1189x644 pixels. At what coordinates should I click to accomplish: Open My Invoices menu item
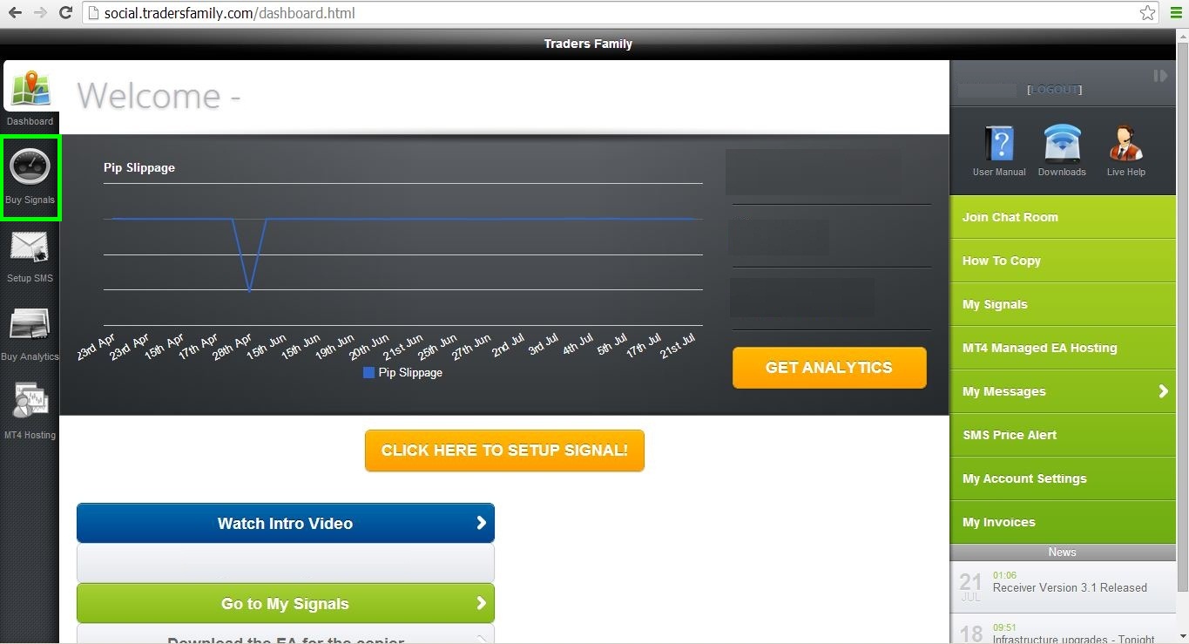tap(1063, 522)
